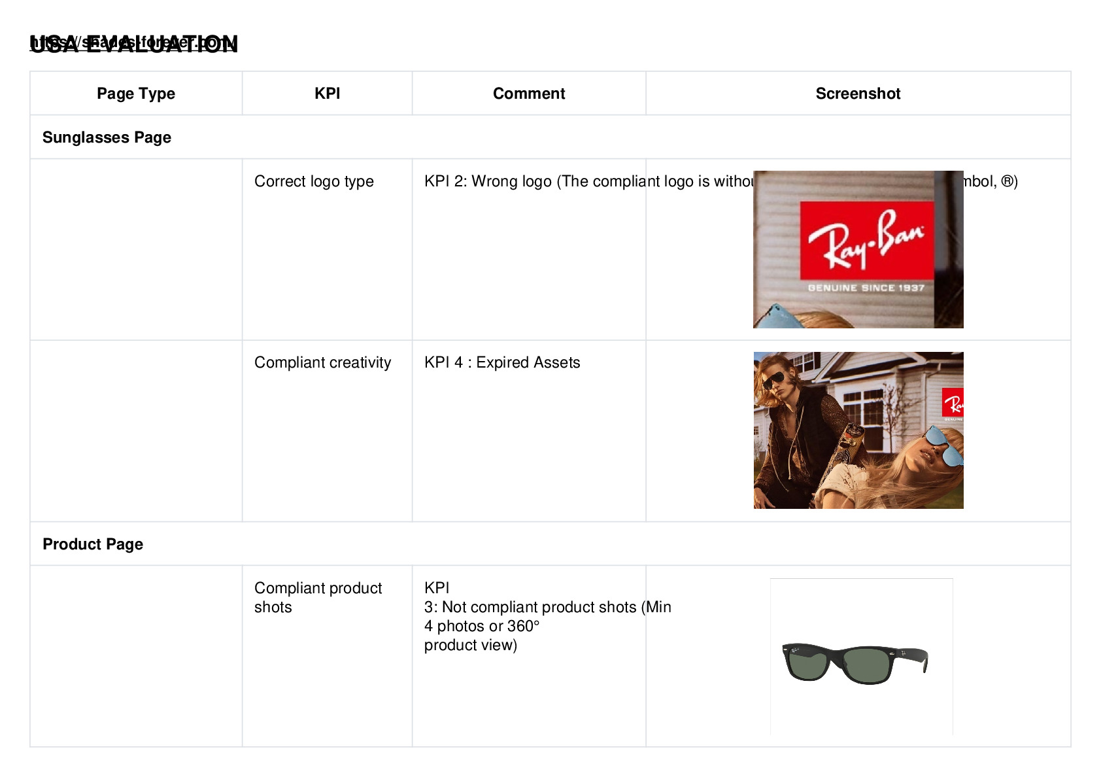
Task: Select the Product Page section row
Action: [550, 544]
